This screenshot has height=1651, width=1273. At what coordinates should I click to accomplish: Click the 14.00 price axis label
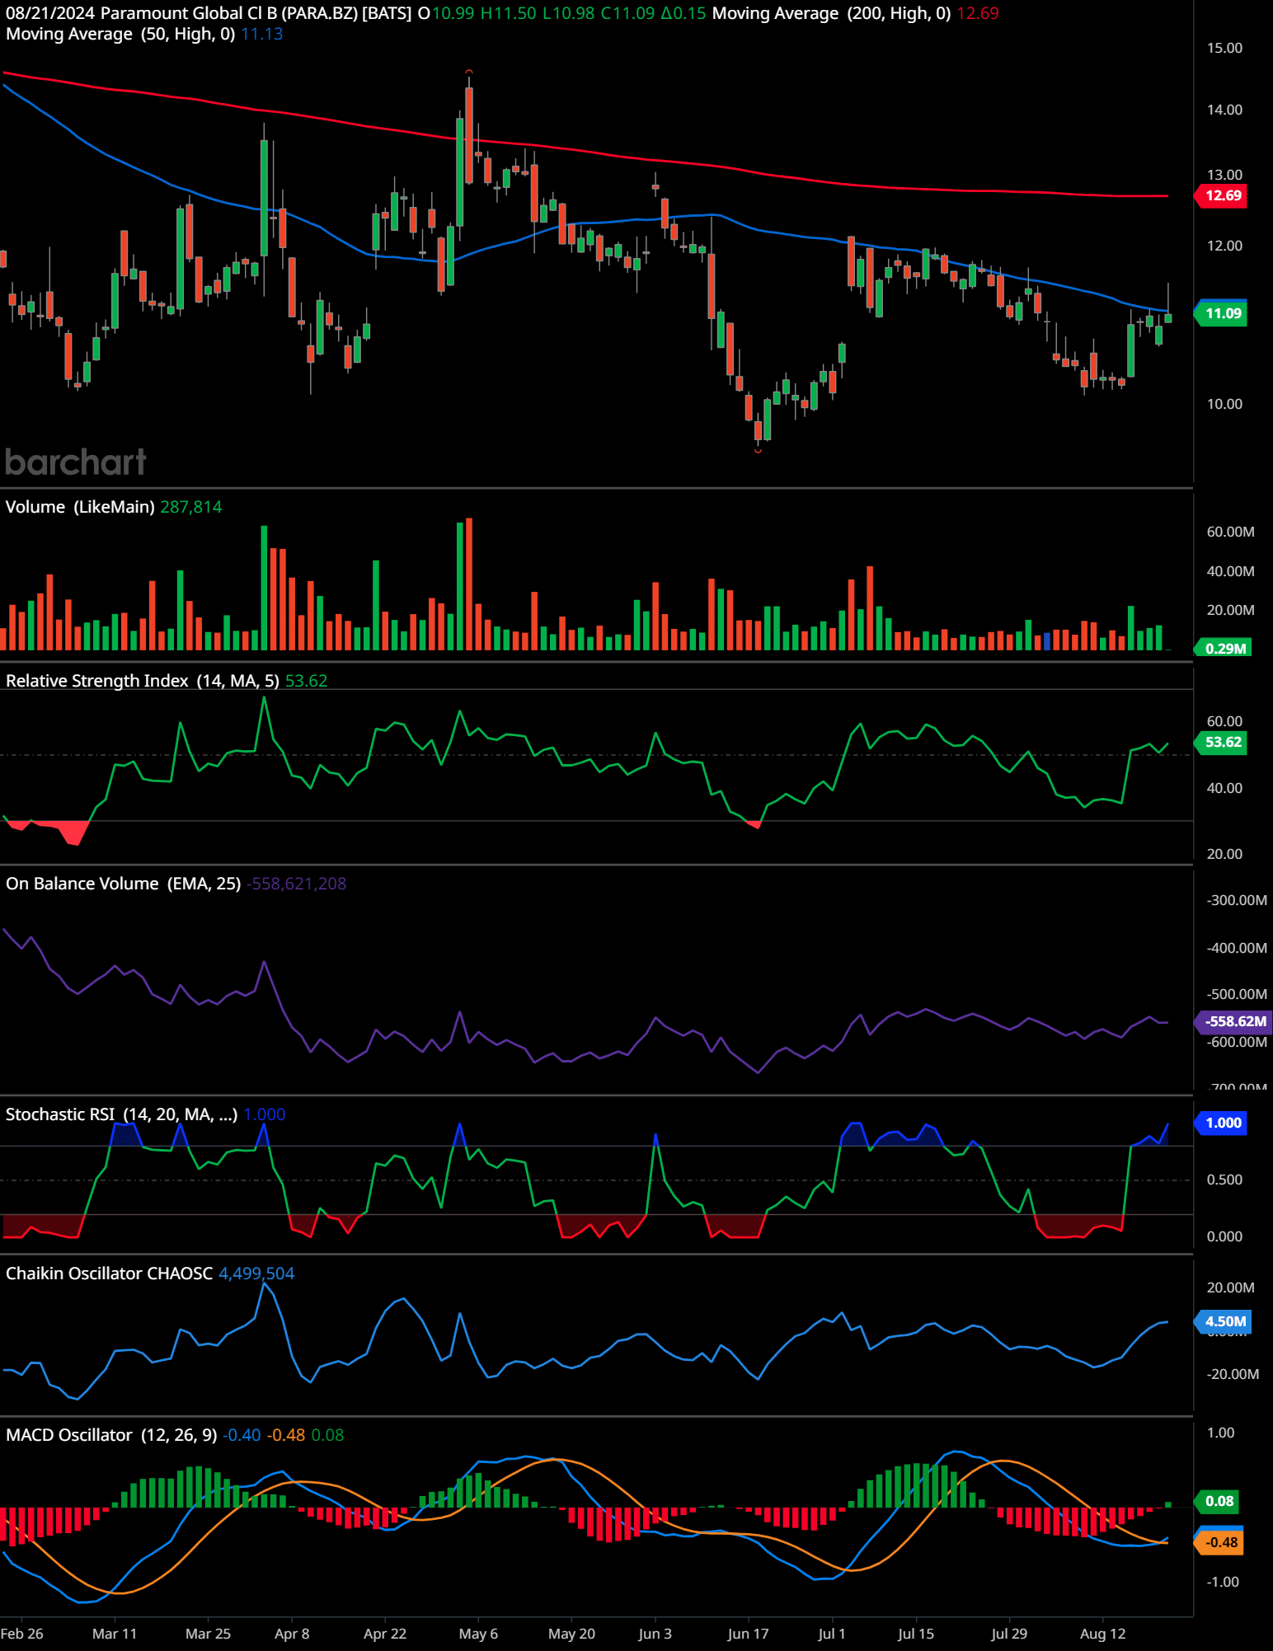click(x=1224, y=110)
